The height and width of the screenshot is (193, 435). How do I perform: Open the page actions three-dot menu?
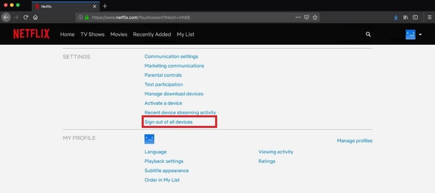298,17
